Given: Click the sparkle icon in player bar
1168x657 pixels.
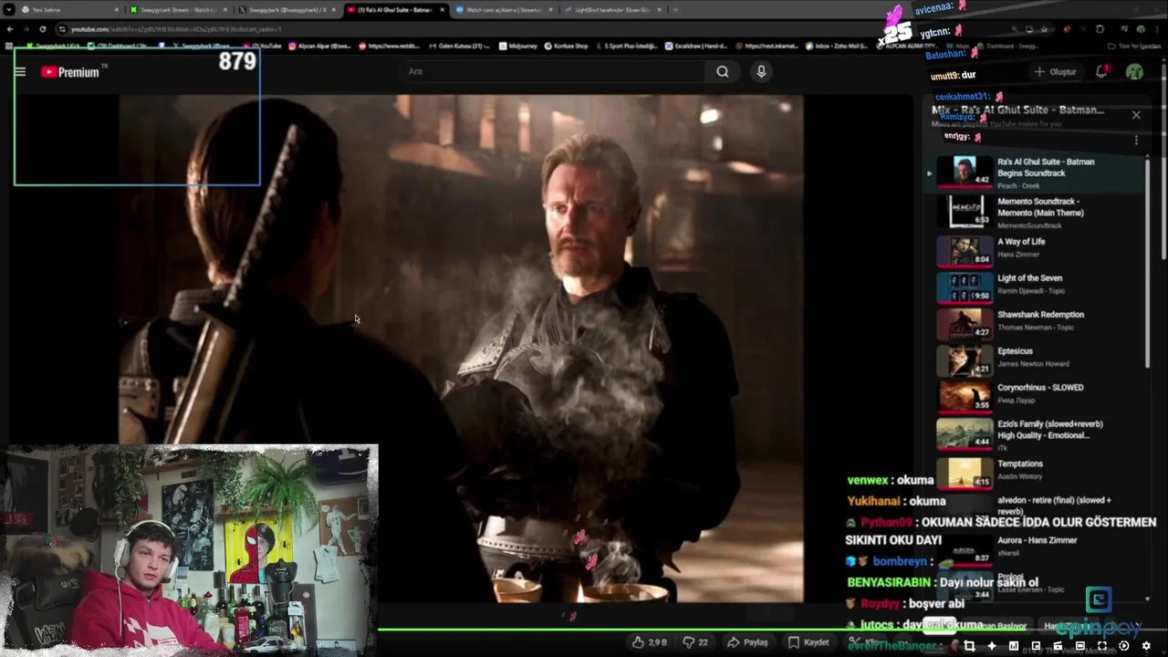Looking at the screenshot, I should point(992,646).
